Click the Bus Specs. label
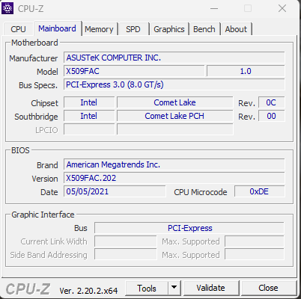 [38, 85]
